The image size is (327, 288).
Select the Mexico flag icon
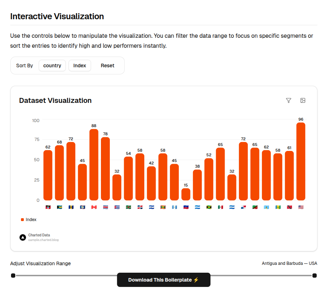point(220,207)
